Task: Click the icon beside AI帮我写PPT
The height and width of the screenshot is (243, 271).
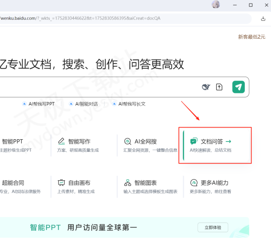Action: pyautogui.click(x=24, y=104)
